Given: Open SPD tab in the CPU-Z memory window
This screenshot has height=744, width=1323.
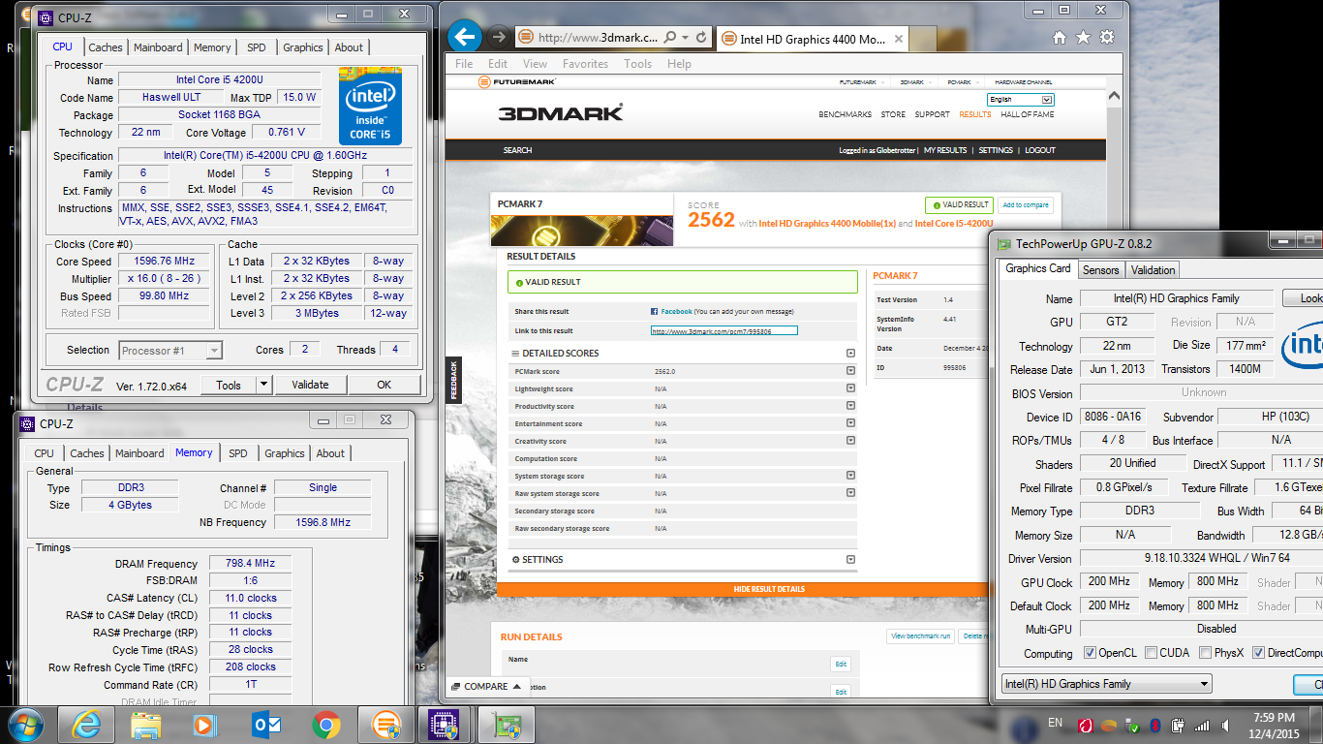Looking at the screenshot, I should (238, 453).
